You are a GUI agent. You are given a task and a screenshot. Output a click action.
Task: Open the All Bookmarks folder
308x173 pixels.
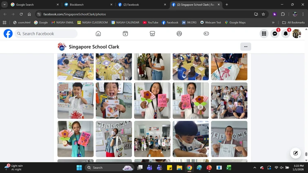pyautogui.click(x=293, y=22)
